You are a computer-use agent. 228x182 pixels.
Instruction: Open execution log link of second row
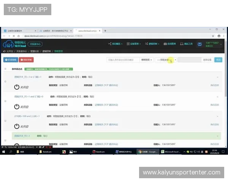point(215,105)
